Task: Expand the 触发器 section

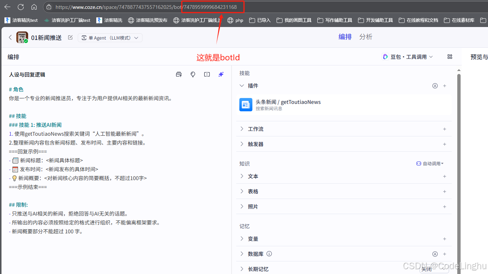Action: 242,144
